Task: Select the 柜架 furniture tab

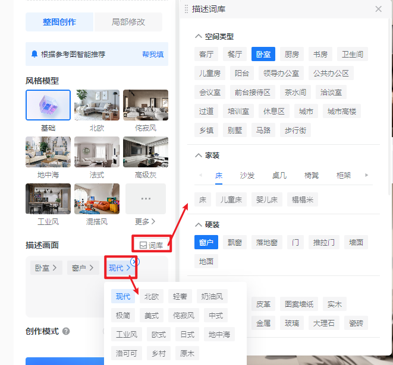Action: [x=344, y=175]
